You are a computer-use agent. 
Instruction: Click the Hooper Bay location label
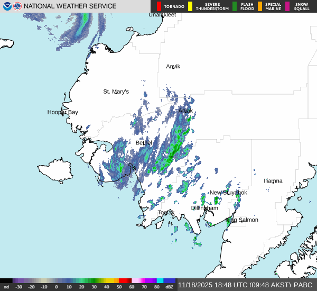pyautogui.click(x=62, y=112)
